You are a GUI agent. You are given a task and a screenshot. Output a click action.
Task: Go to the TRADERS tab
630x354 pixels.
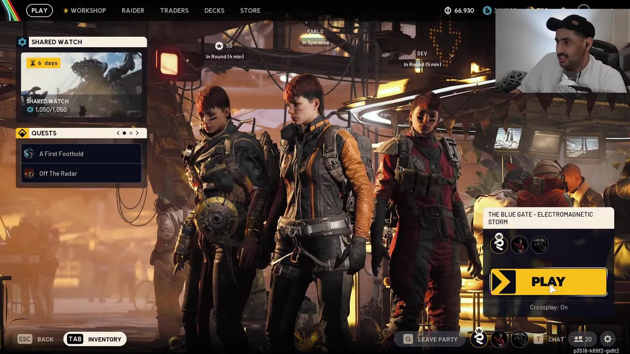point(174,10)
